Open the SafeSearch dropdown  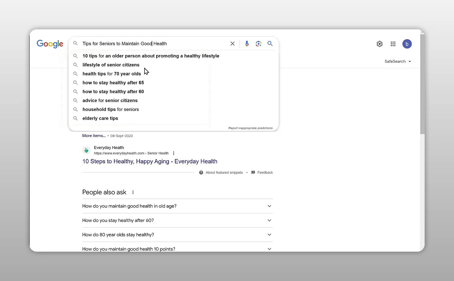(398, 61)
